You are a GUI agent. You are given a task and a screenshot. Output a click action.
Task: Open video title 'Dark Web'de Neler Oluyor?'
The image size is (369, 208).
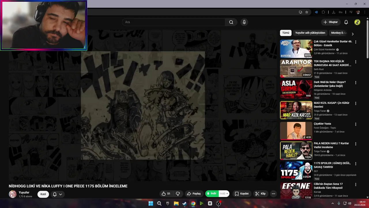330,84
